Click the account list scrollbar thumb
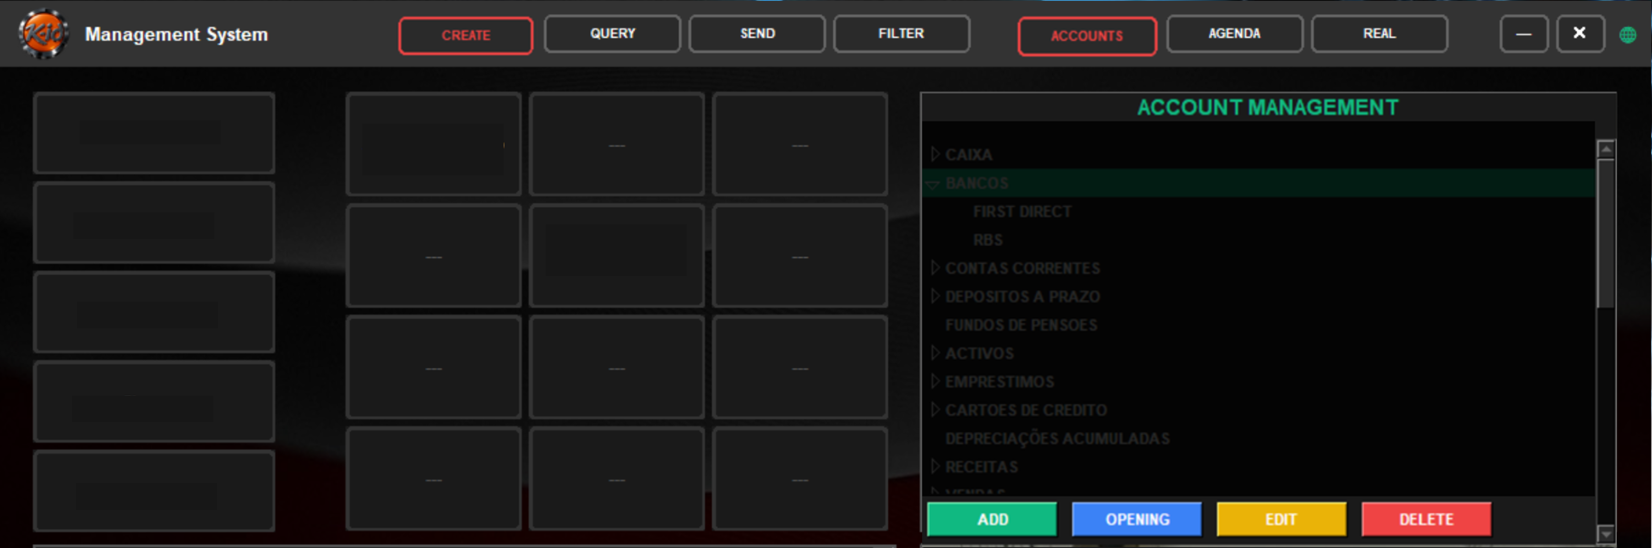This screenshot has width=1652, height=548. pos(1606,233)
